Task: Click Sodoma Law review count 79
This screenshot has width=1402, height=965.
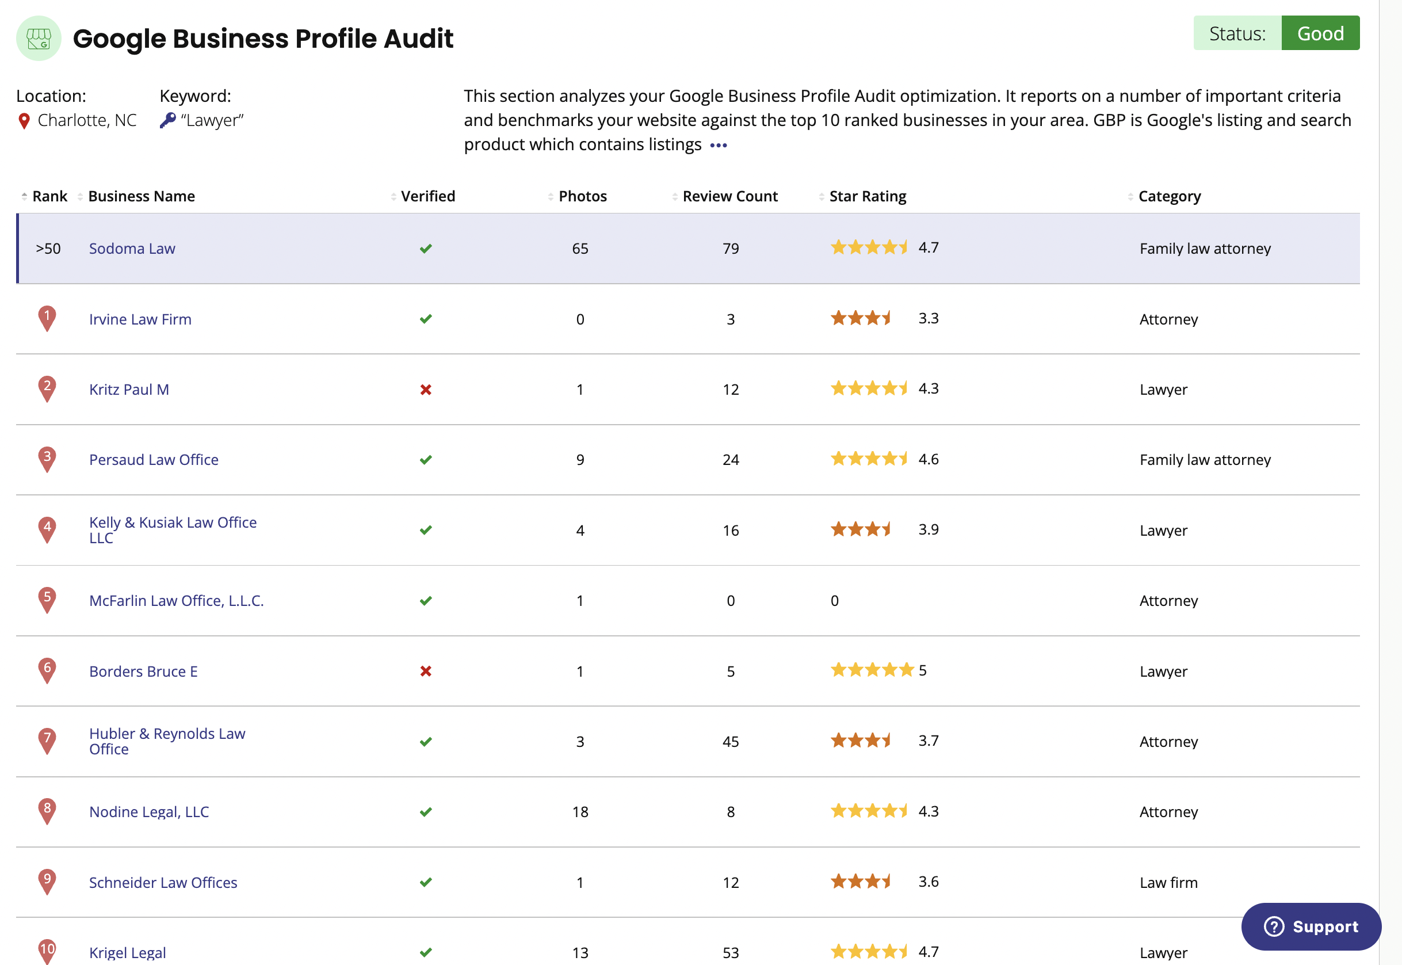Action: (731, 249)
